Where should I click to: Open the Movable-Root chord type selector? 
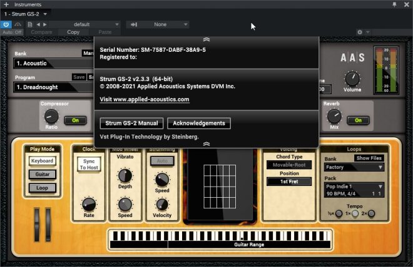click(289, 165)
